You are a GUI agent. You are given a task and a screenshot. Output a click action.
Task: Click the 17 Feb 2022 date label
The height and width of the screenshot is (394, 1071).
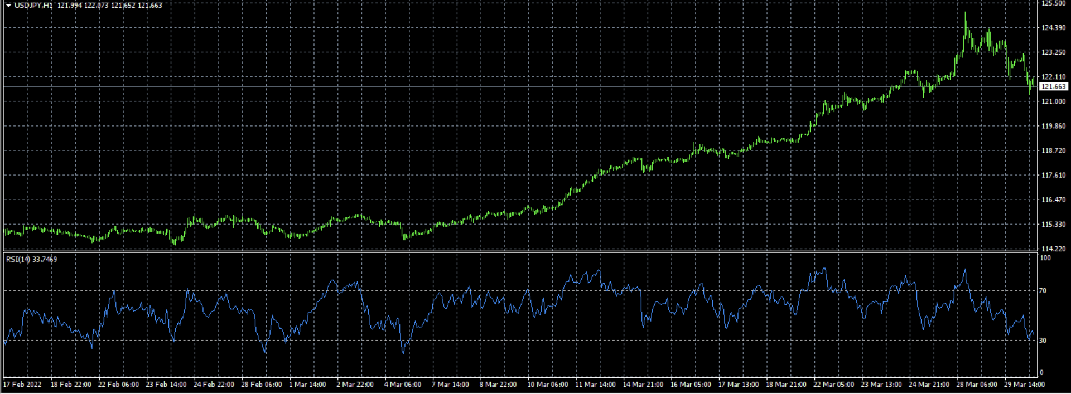click(x=22, y=385)
